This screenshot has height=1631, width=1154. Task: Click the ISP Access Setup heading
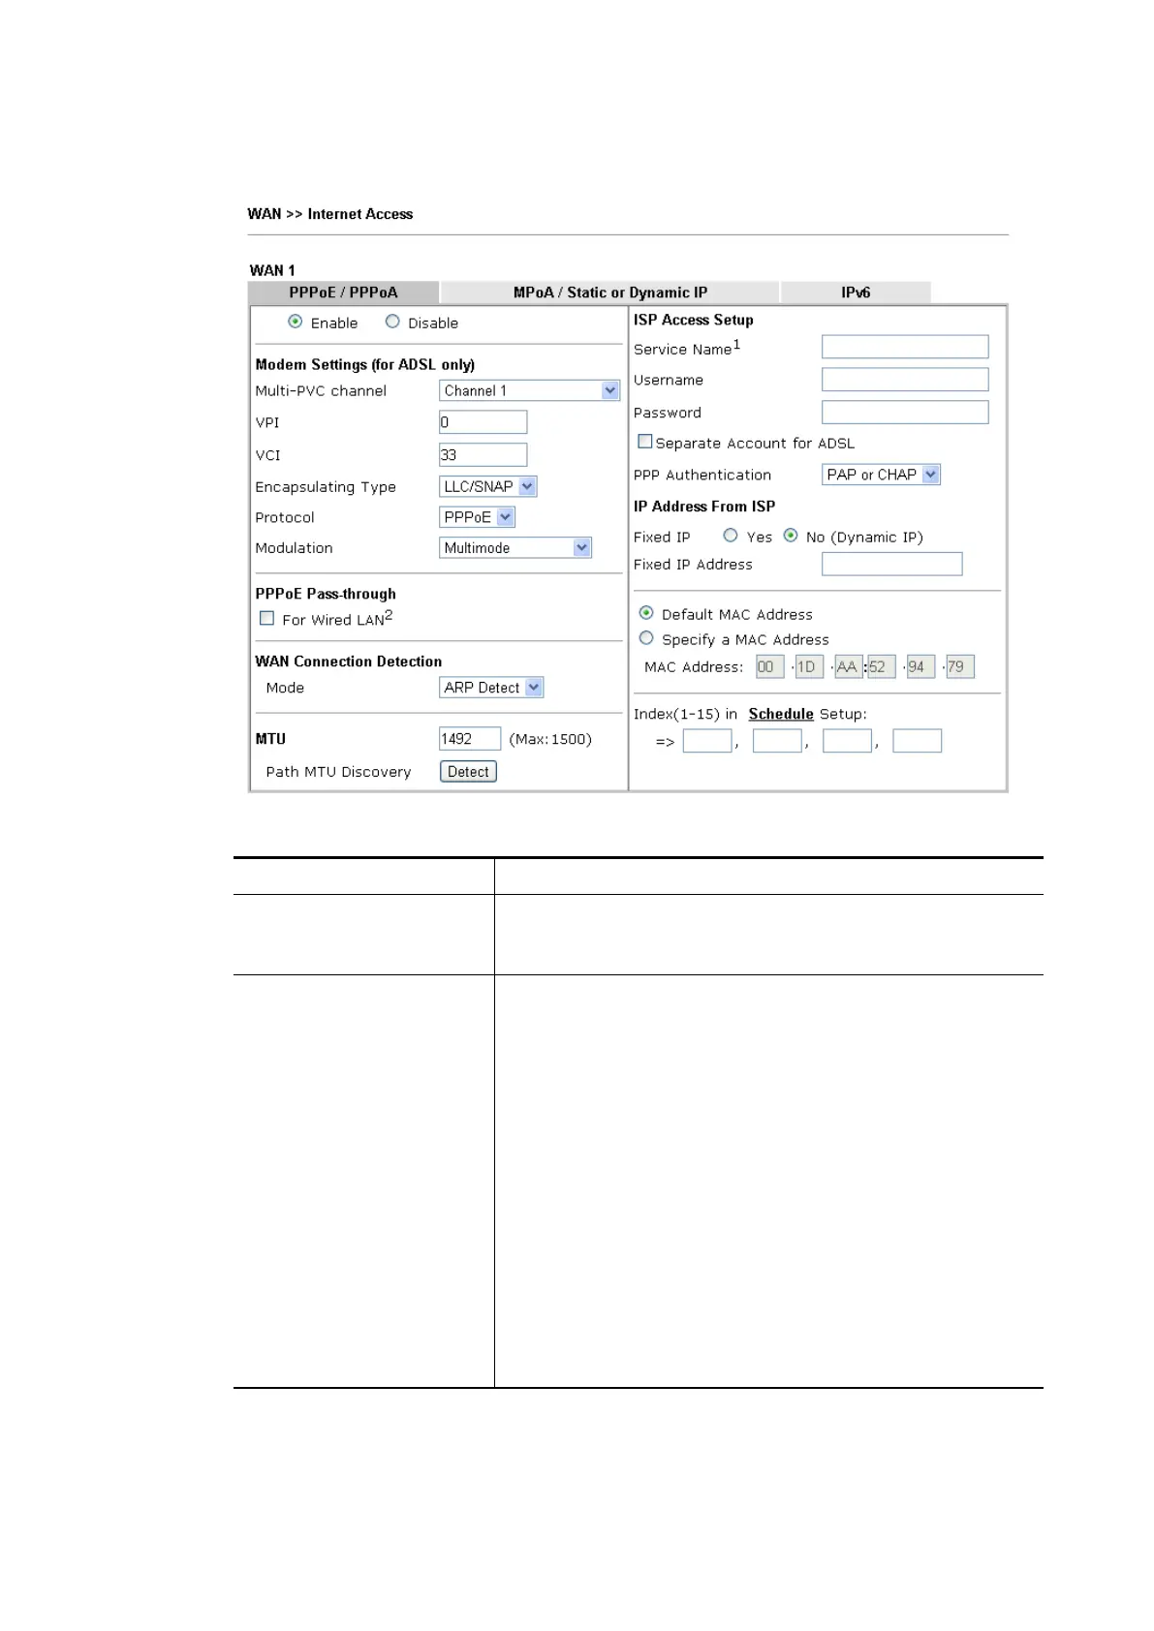click(x=694, y=320)
